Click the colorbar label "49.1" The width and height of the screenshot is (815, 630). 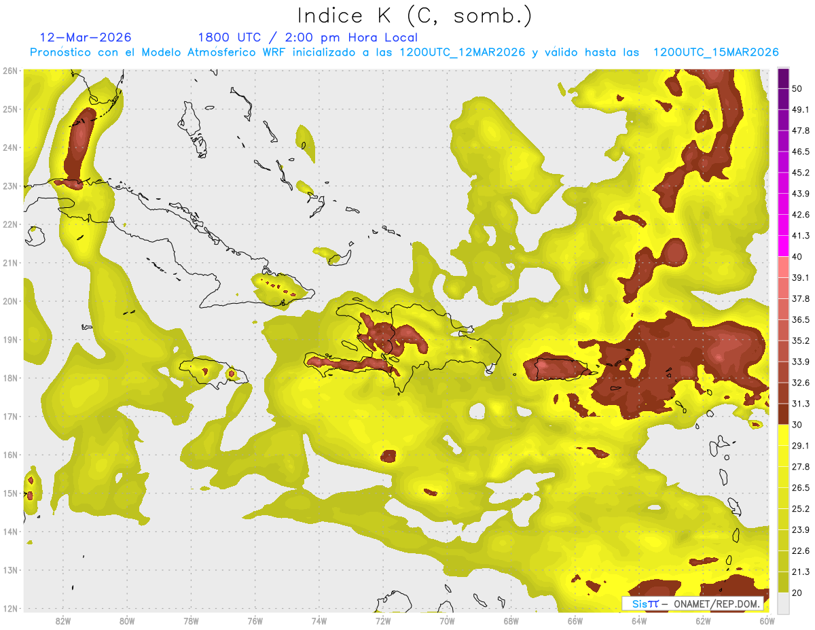[x=800, y=110]
